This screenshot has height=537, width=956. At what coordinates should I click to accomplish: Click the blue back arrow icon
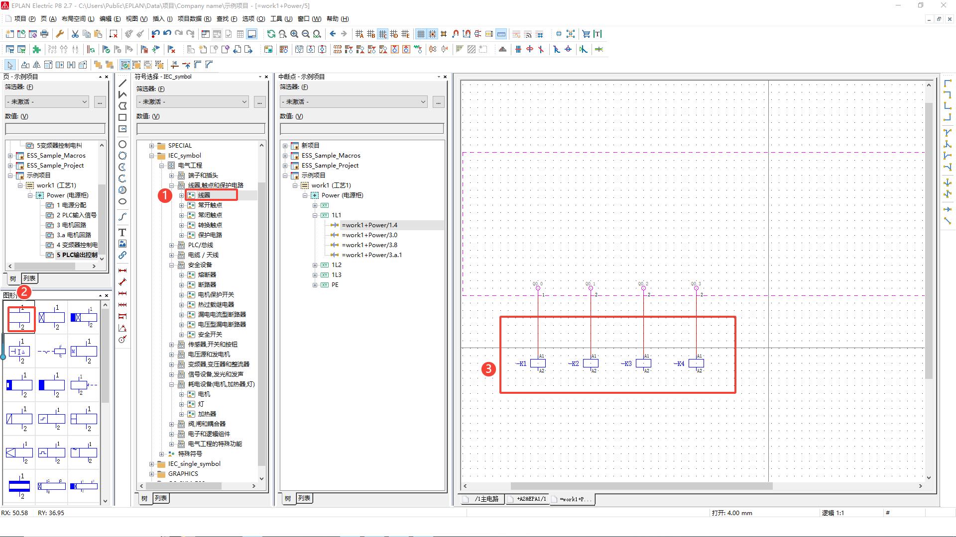point(333,34)
